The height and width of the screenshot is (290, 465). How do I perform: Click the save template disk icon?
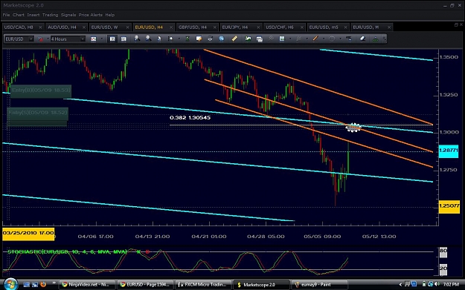tap(282, 39)
